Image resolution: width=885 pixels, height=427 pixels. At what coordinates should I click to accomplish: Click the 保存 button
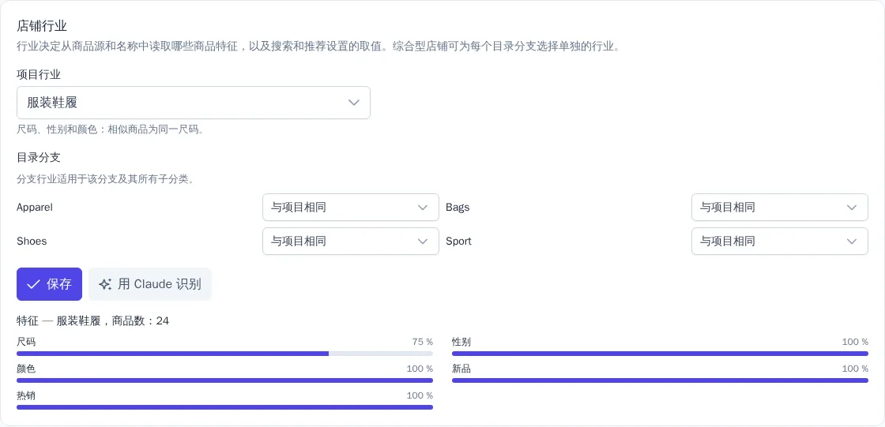(x=49, y=284)
